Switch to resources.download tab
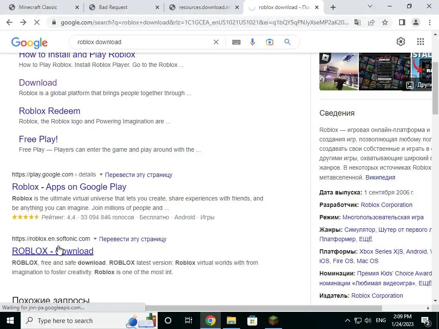439x329 pixels. [204, 7]
